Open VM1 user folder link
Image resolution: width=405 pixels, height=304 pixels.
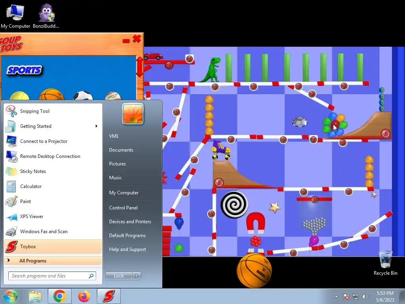click(x=114, y=136)
